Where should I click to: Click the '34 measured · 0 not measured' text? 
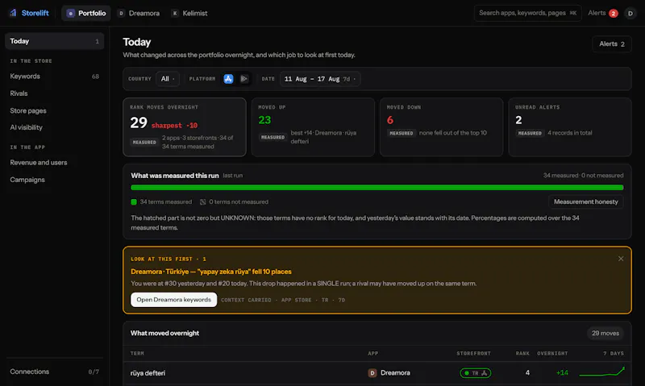[x=583, y=176]
